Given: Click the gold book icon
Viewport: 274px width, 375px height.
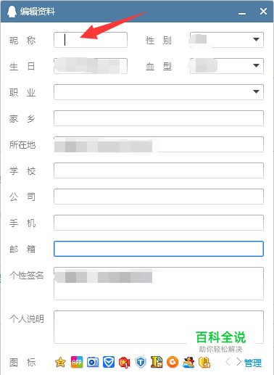Looking at the screenshot, I should pyautogui.click(x=204, y=362).
